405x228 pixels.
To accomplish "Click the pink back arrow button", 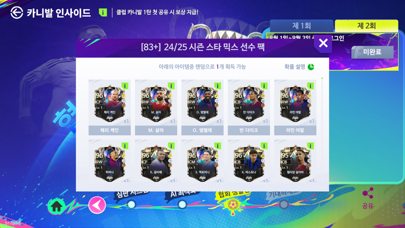I will tap(97, 205).
